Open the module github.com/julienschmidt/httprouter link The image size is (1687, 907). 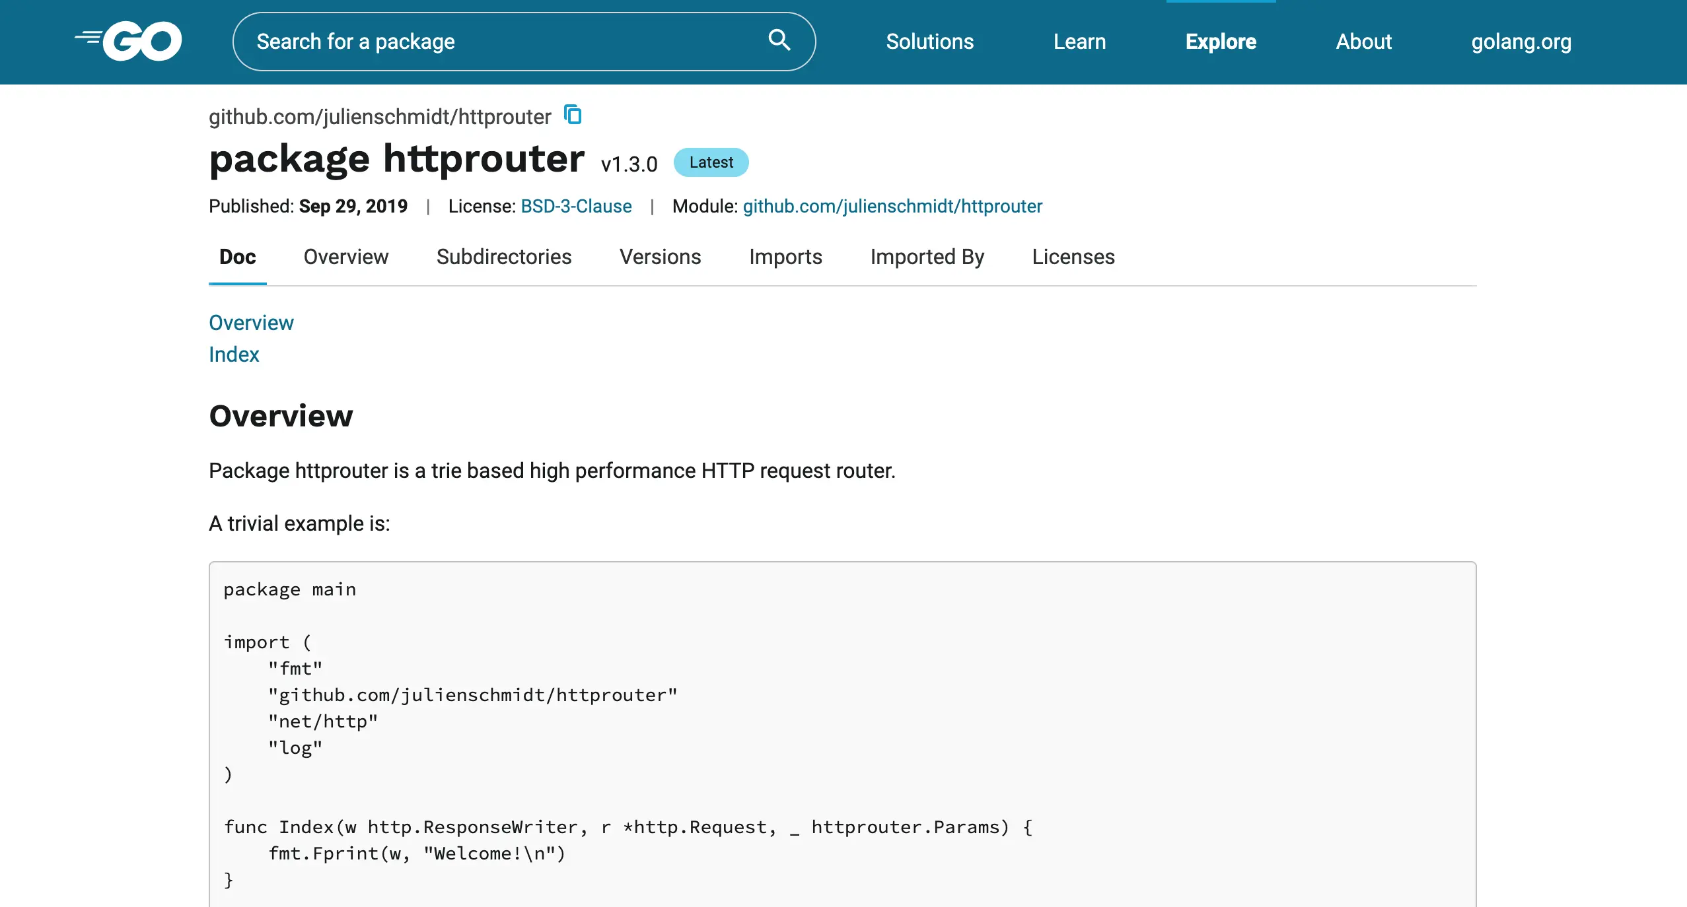(x=892, y=206)
